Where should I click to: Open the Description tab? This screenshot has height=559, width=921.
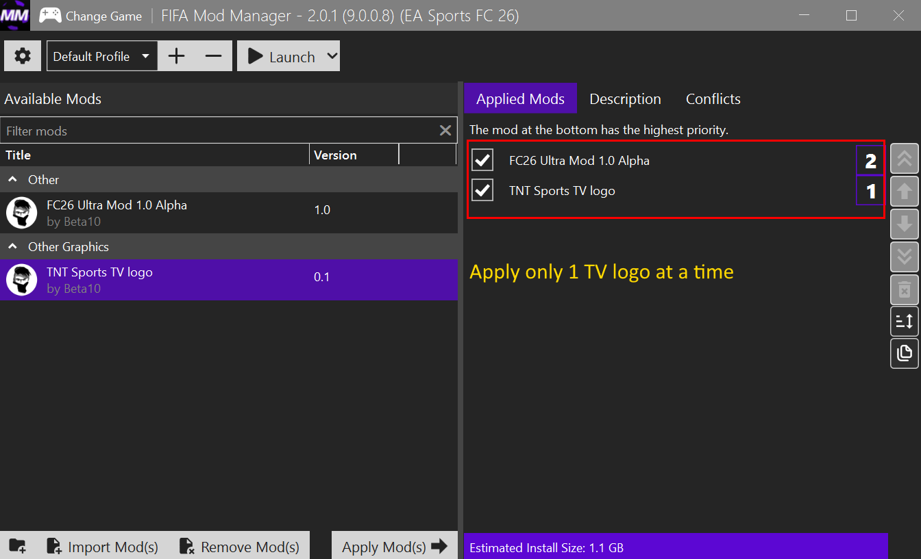click(x=625, y=99)
